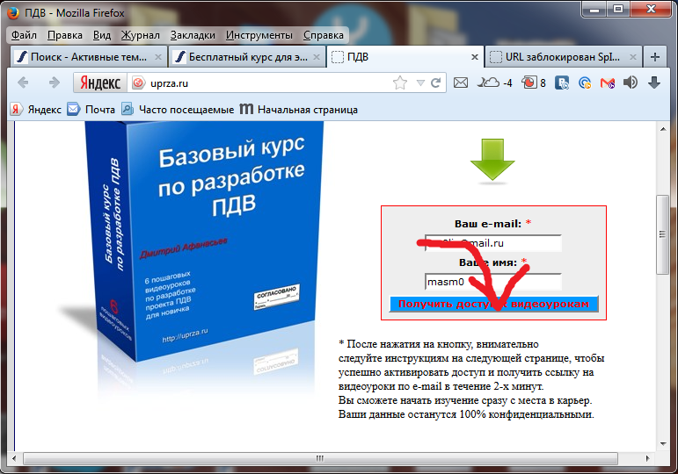Click the Получить доступ к видеоурокам button
Viewport: 678px width, 474px height.
click(x=493, y=304)
